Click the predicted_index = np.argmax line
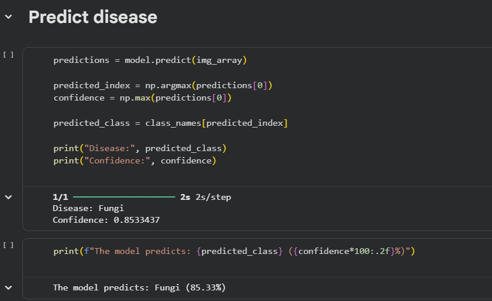This screenshot has height=301, width=492. coord(163,85)
